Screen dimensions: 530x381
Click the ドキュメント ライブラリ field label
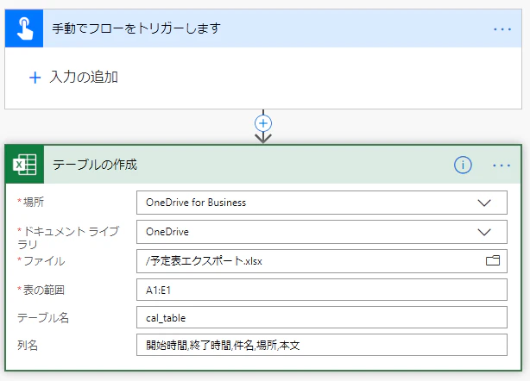(68, 238)
